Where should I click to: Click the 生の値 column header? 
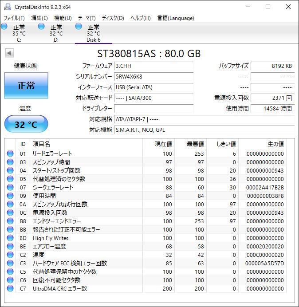pos(275,144)
